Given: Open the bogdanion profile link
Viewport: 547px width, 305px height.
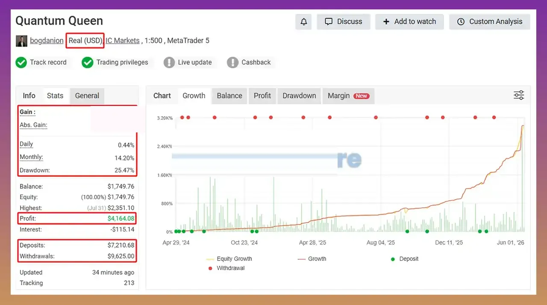Looking at the screenshot, I should pos(47,41).
